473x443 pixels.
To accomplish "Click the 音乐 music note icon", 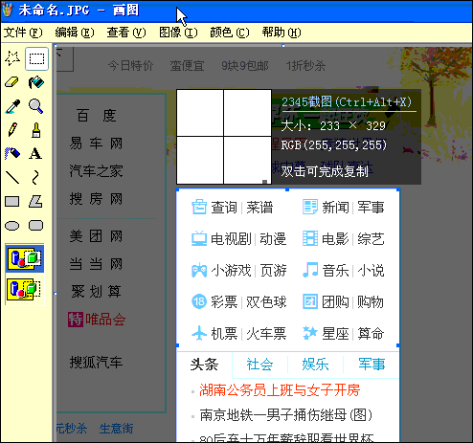I will pyautogui.click(x=310, y=270).
